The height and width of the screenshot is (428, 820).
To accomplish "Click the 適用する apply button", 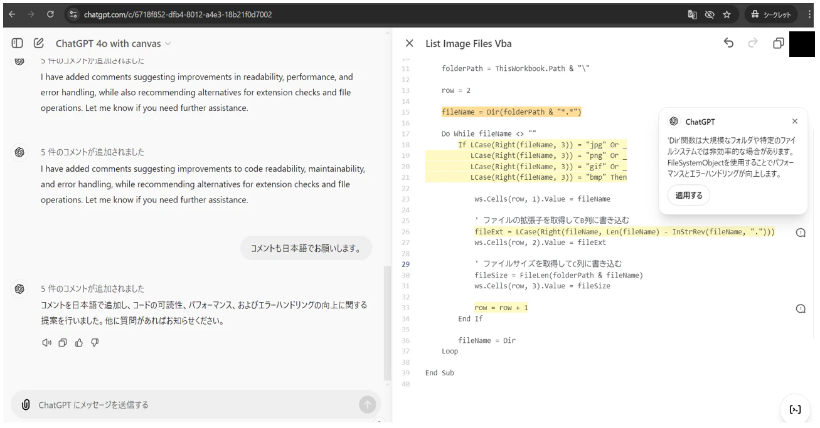I will pos(689,195).
